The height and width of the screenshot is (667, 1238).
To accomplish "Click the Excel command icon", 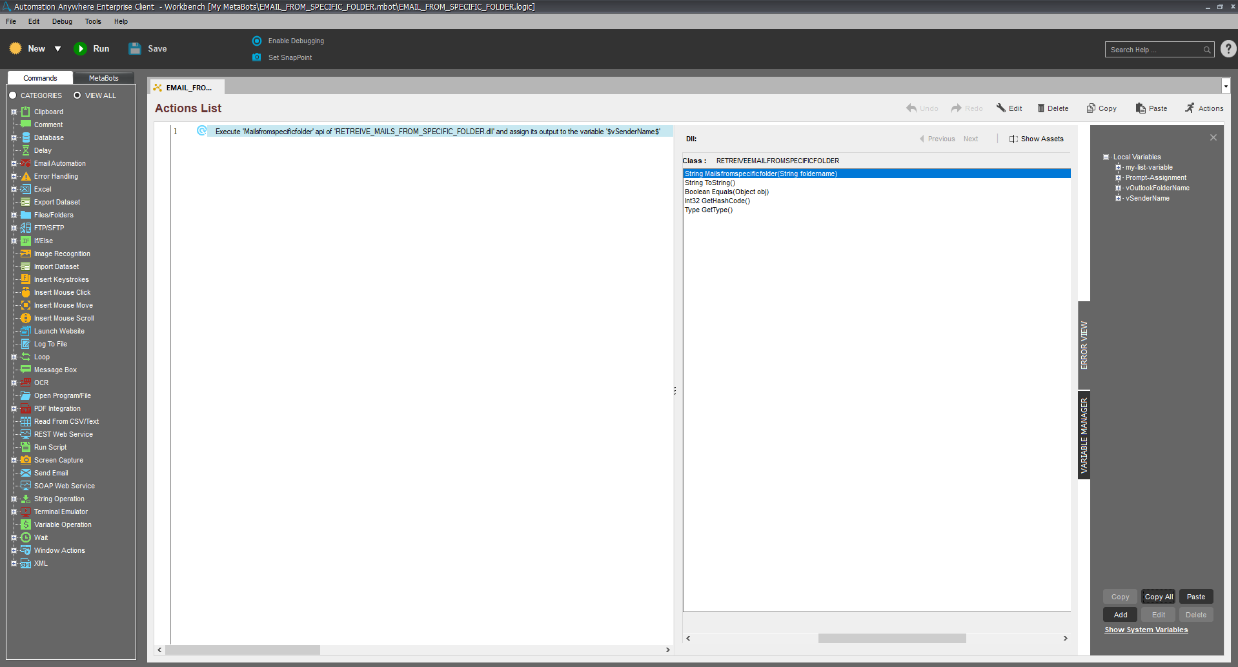I will [26, 189].
